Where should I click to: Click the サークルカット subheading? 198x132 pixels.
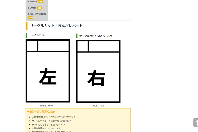pyautogui.click(x=38, y=35)
